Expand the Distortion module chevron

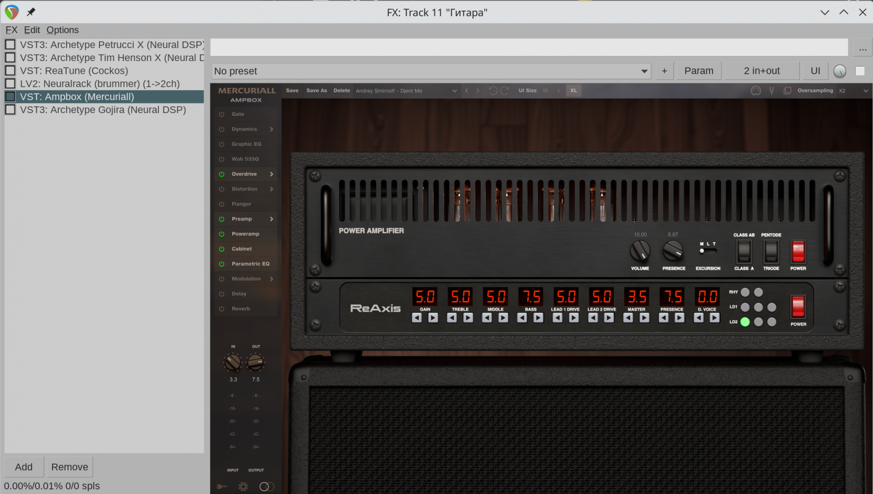click(x=271, y=189)
